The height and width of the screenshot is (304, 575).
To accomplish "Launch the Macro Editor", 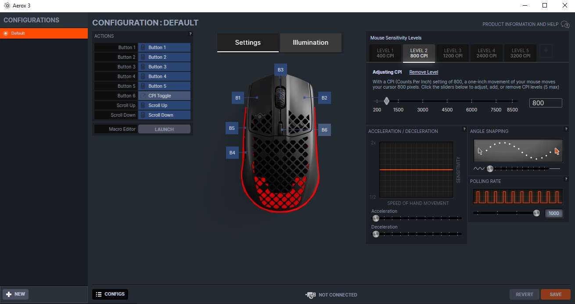I will (x=164, y=129).
